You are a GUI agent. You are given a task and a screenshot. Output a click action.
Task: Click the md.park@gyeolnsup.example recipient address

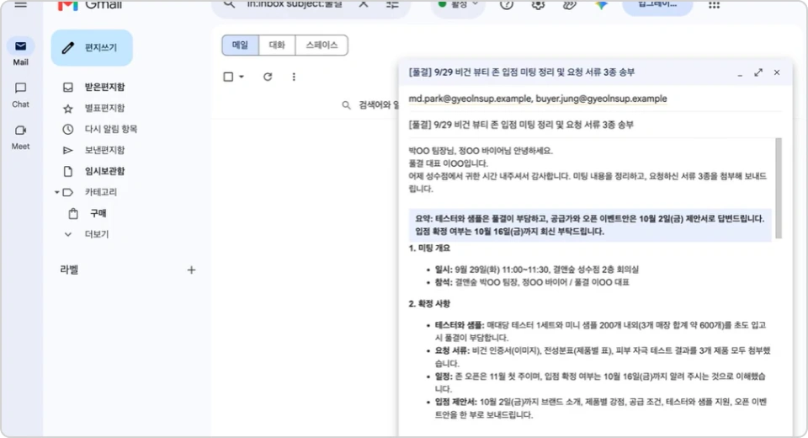[470, 99]
